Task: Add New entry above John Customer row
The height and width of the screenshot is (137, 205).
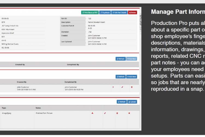Action: pos(131,77)
